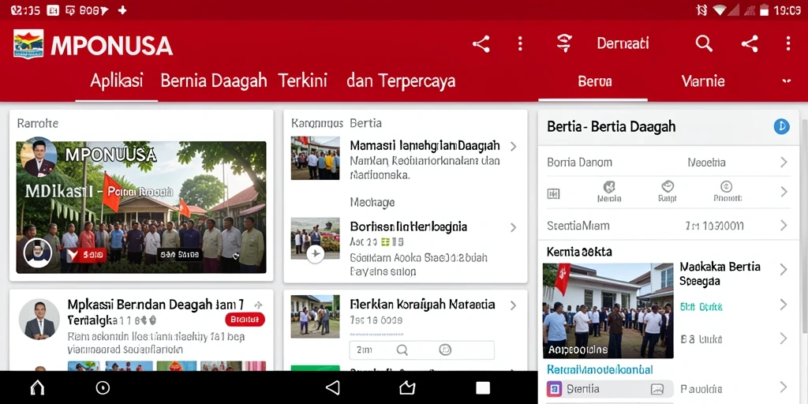Tap the Dernaati label in header
The width and height of the screenshot is (808, 404).
[x=623, y=43]
